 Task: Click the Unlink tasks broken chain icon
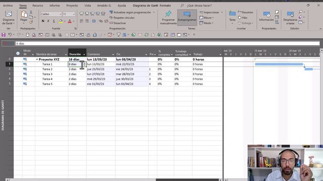pos(106,21)
